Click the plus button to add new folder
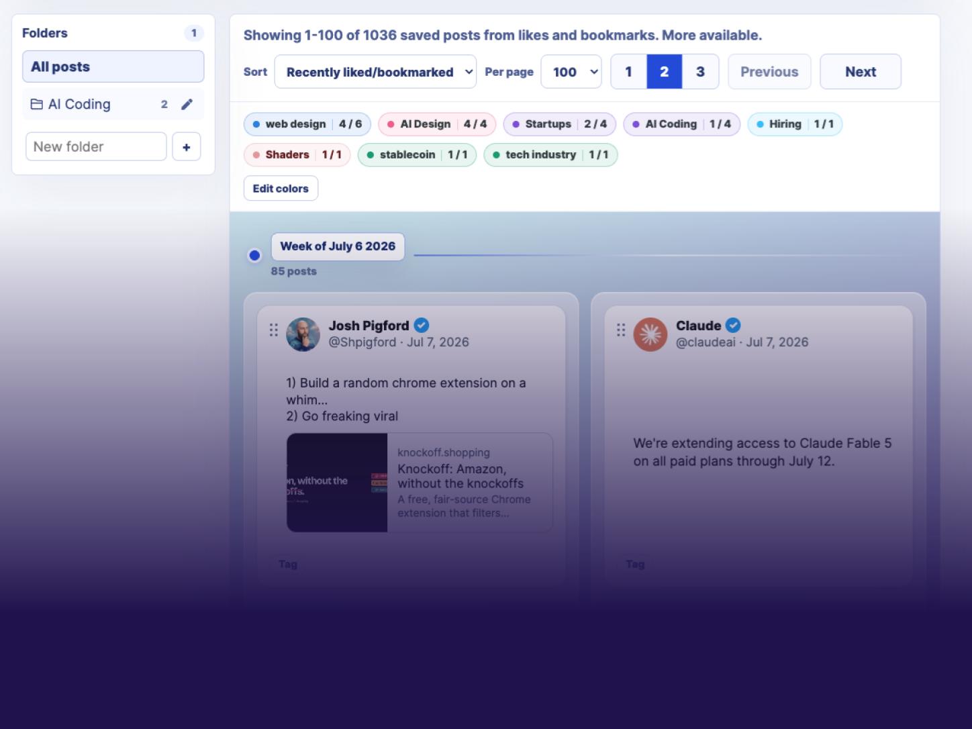 click(x=187, y=146)
